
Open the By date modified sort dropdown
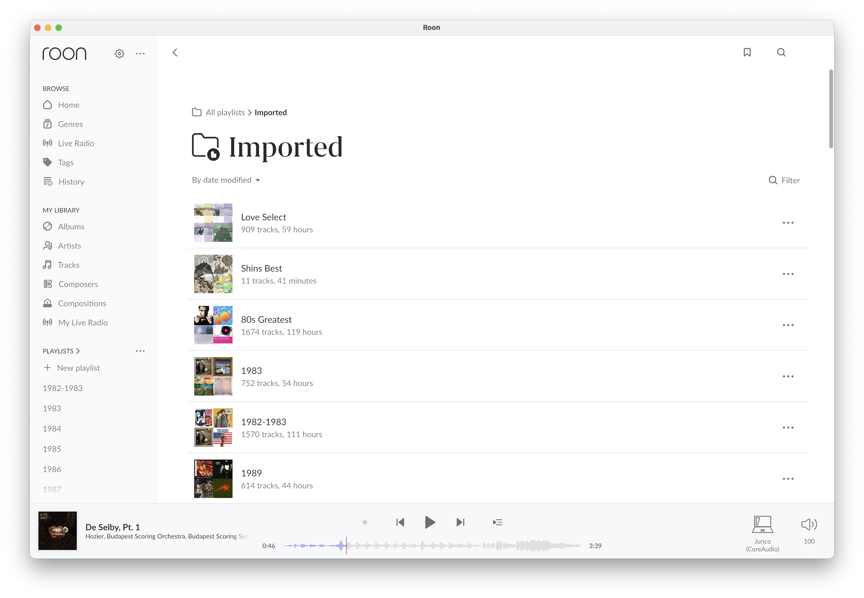tap(226, 180)
